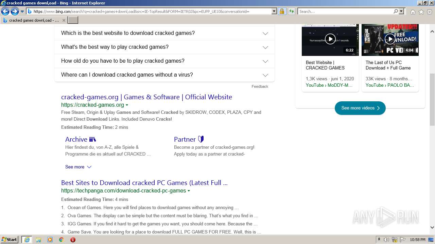Click the IE search box field
The height and width of the screenshot is (244, 435).
[x=345, y=12]
